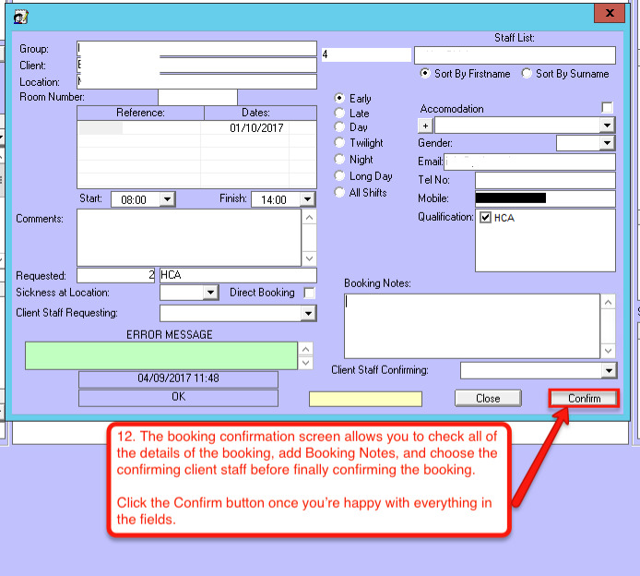The height and width of the screenshot is (576, 640).
Task: Choose the Sort By Surname option
Action: [x=527, y=74]
